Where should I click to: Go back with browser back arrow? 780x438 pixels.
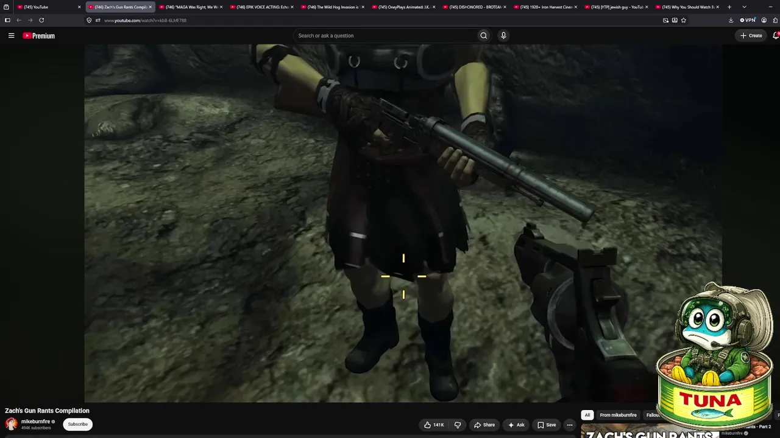pyautogui.click(x=19, y=20)
